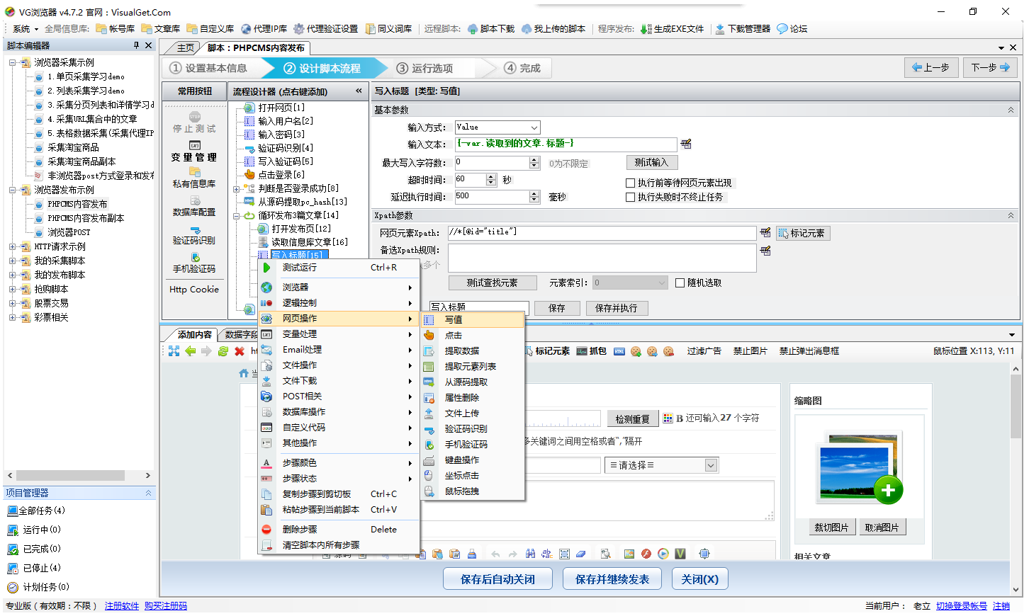The height and width of the screenshot is (616, 1029).
Task: Click the home icon in the page breadcrumb
Action: tap(244, 373)
